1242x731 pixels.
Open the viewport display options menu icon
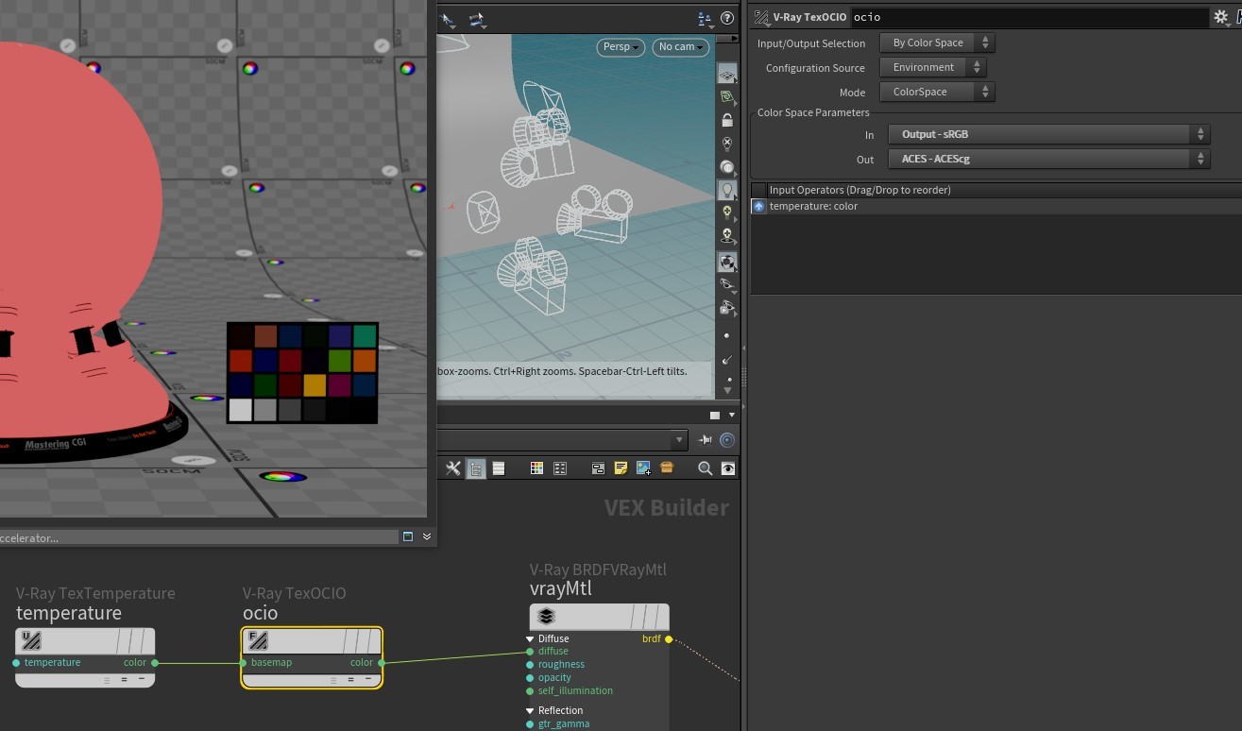point(706,18)
